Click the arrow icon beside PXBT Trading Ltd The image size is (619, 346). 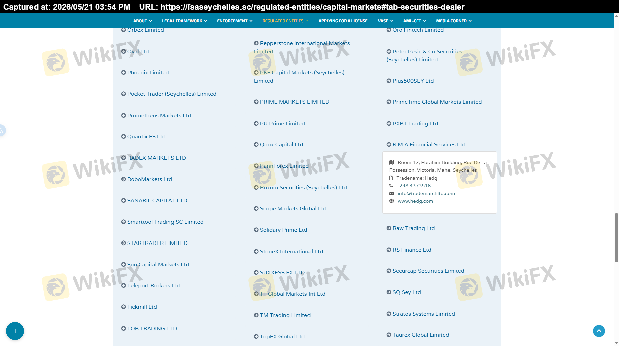(389, 123)
